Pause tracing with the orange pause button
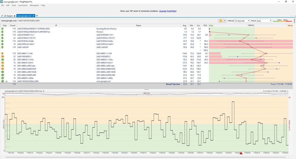 point(220,21)
